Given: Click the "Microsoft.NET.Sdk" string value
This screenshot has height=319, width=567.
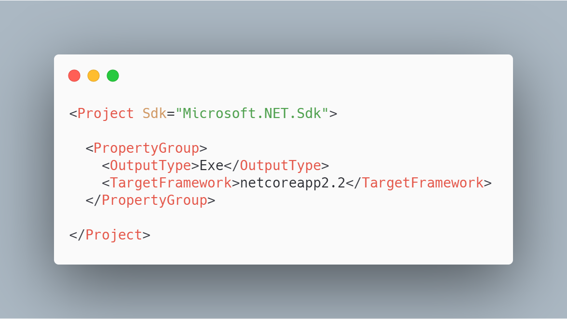Looking at the screenshot, I should [252, 114].
